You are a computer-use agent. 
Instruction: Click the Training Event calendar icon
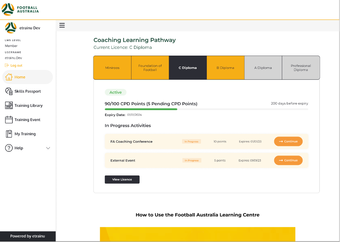(x=9, y=120)
